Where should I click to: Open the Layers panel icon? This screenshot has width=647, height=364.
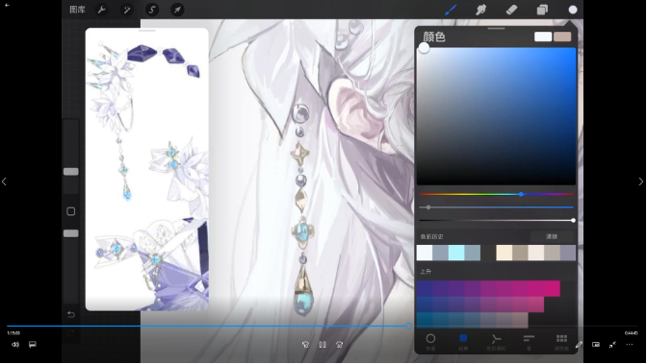point(542,10)
